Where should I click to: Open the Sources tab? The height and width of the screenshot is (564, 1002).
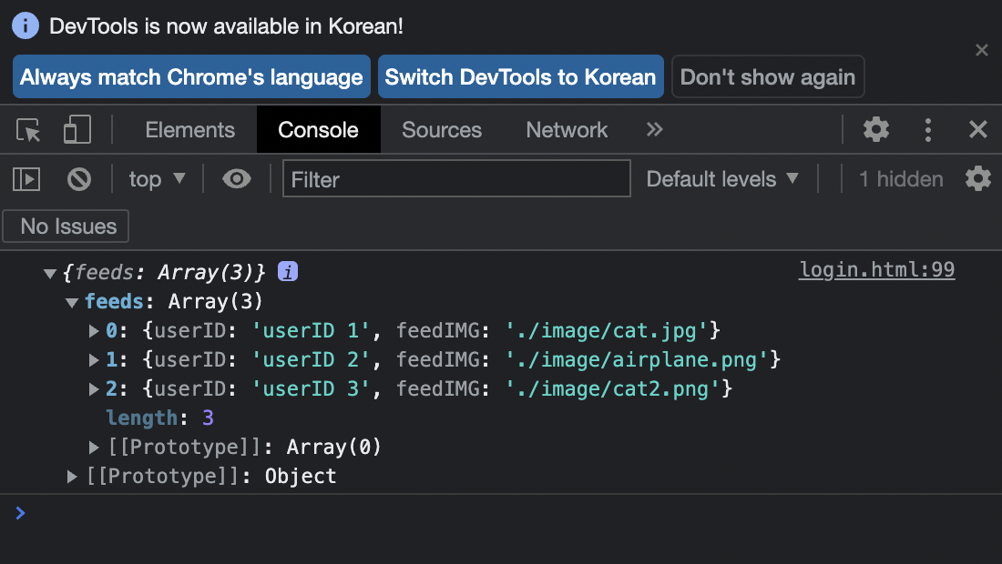coord(442,129)
